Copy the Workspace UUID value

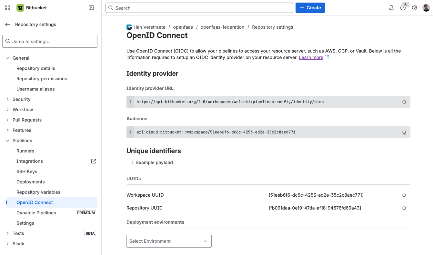click(x=404, y=195)
